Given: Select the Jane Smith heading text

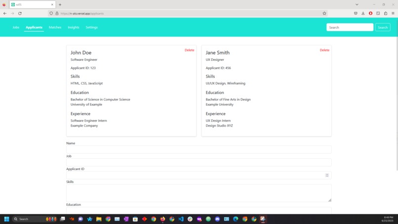Looking at the screenshot, I should (x=218, y=52).
